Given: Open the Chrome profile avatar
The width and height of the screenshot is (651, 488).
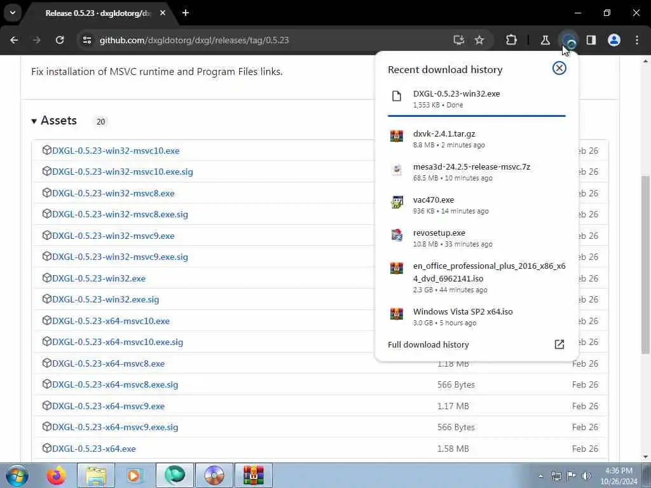Looking at the screenshot, I should click(x=614, y=40).
